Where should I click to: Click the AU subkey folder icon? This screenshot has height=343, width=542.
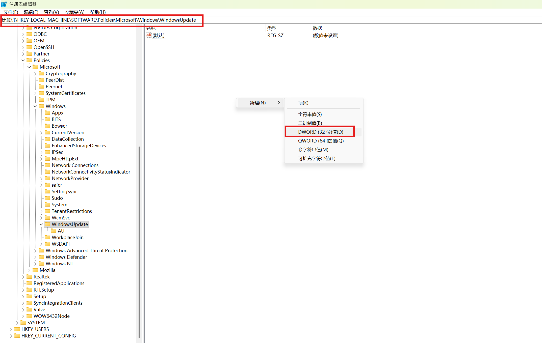click(x=54, y=231)
